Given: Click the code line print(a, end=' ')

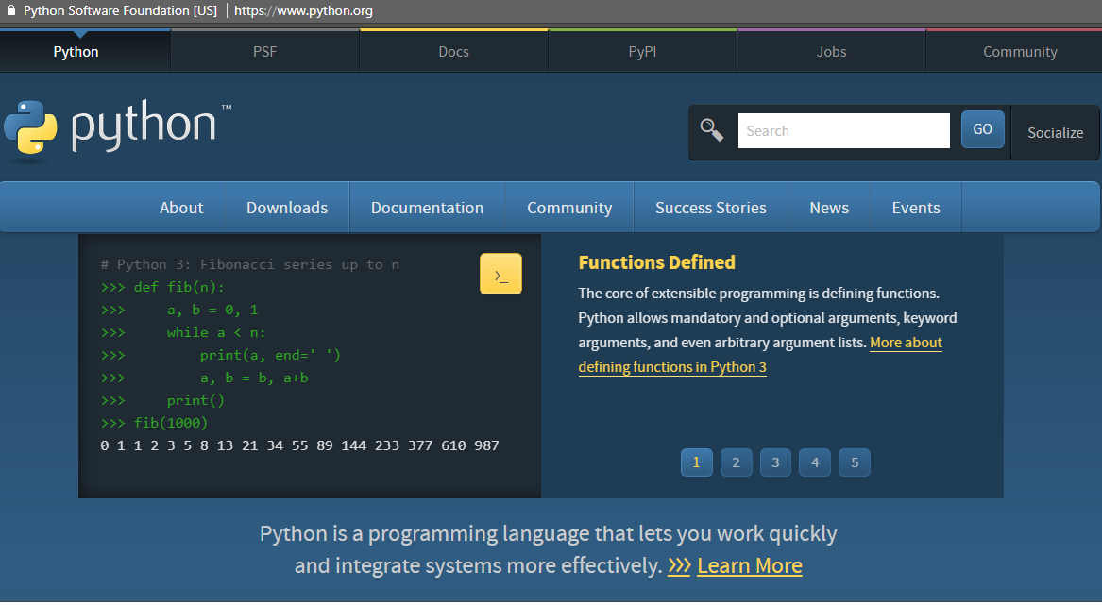Looking at the screenshot, I should point(271,356).
